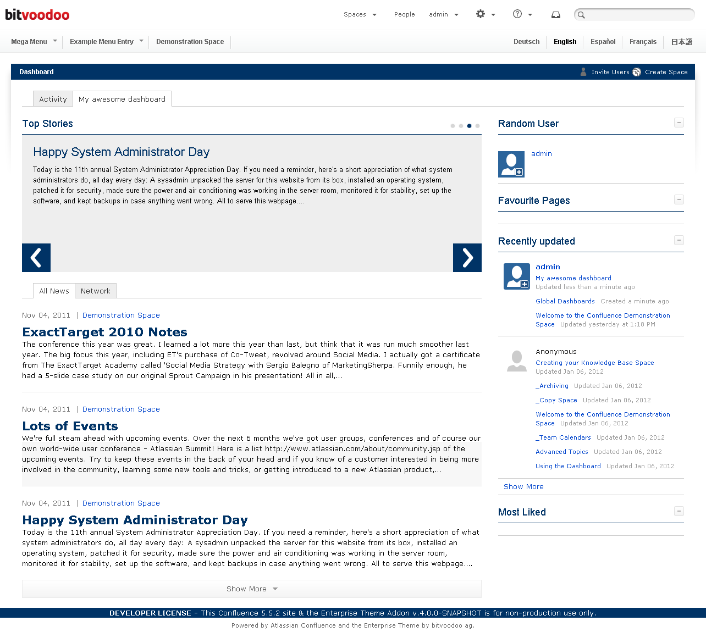Click the Invite Users person icon

tap(583, 72)
